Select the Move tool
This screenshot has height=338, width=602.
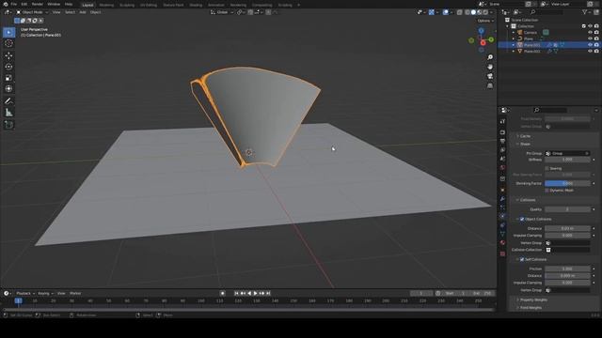pos(8,55)
